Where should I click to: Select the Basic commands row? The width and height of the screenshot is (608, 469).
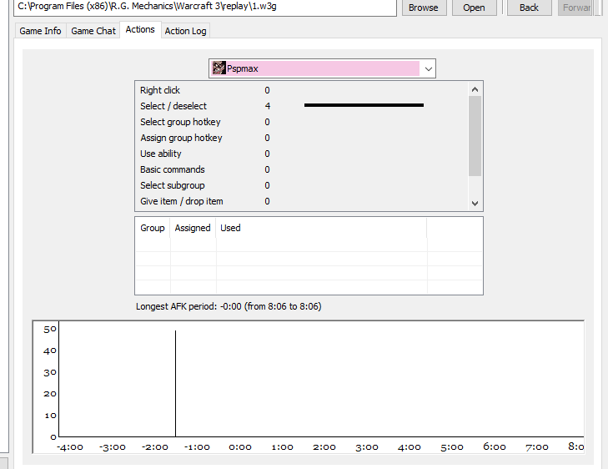coord(301,169)
